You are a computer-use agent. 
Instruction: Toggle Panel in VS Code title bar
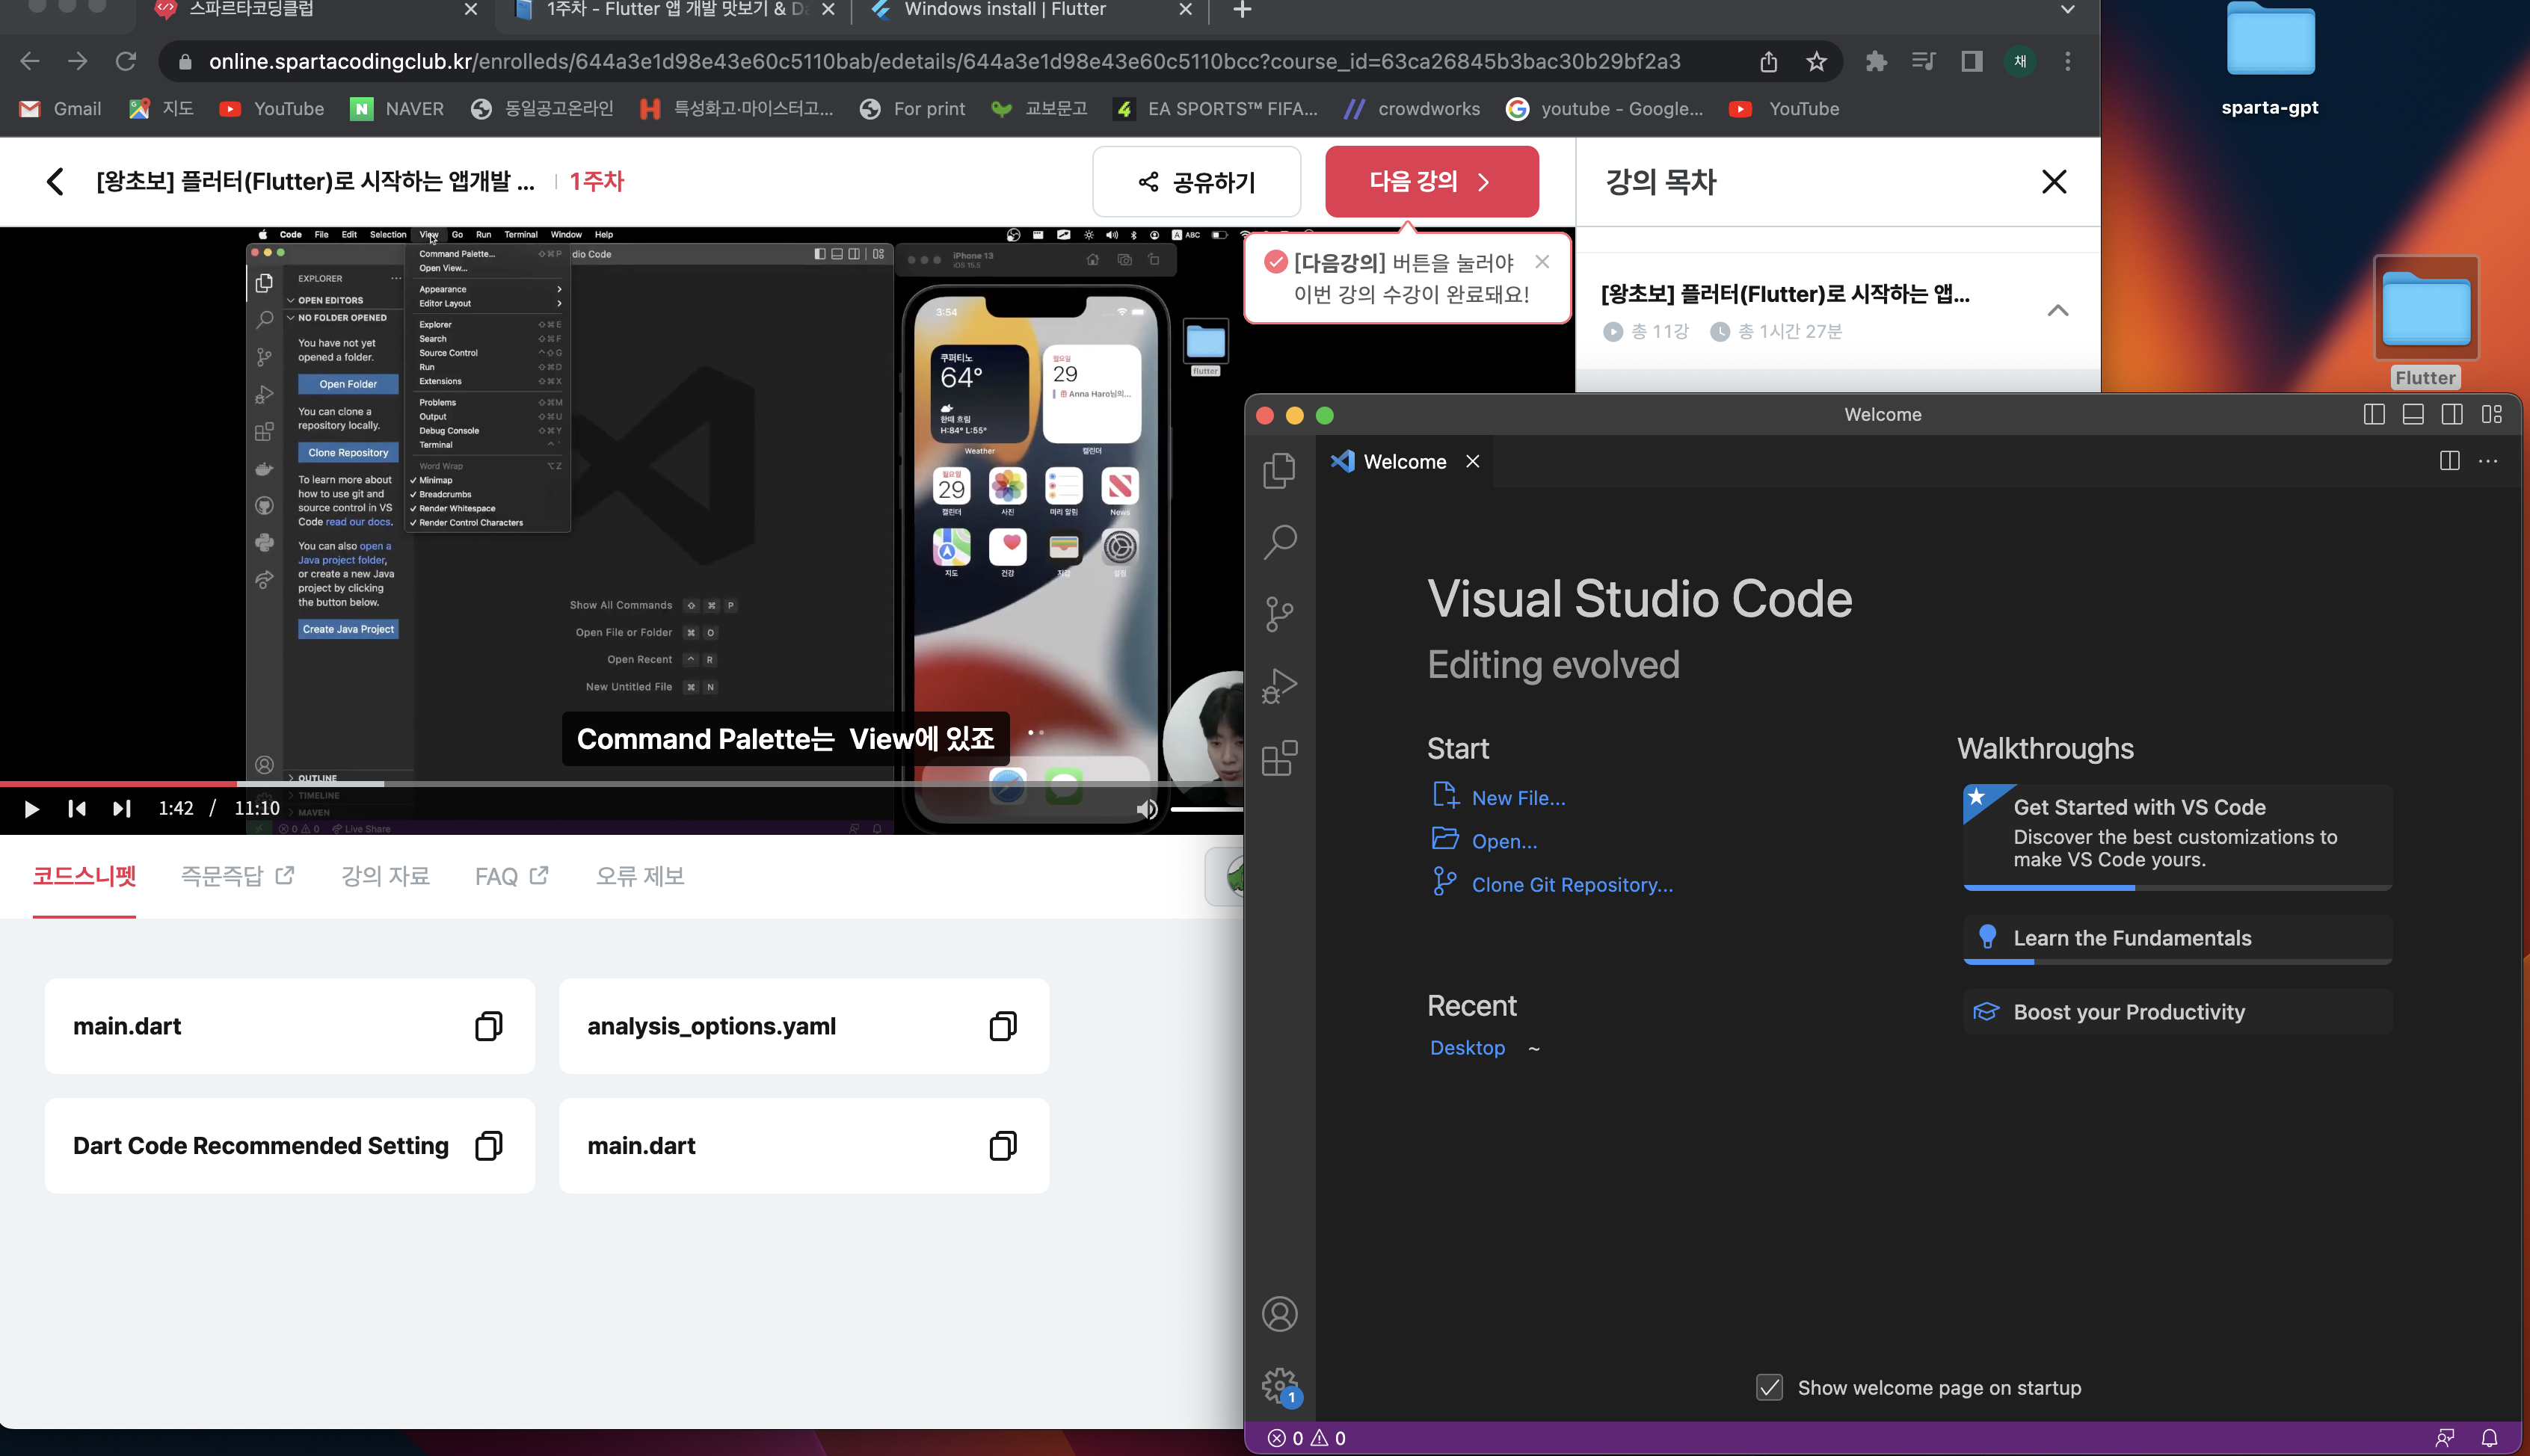(2413, 414)
